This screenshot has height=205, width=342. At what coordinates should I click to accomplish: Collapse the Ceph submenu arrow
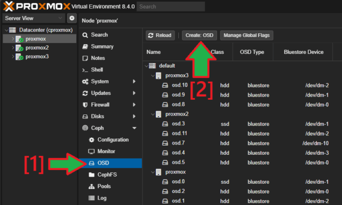click(x=134, y=128)
